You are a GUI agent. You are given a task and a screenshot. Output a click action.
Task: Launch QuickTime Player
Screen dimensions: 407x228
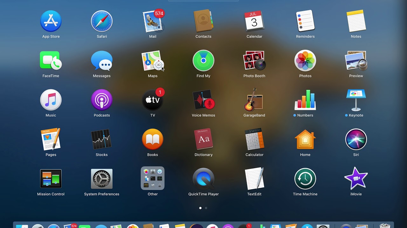point(203,179)
